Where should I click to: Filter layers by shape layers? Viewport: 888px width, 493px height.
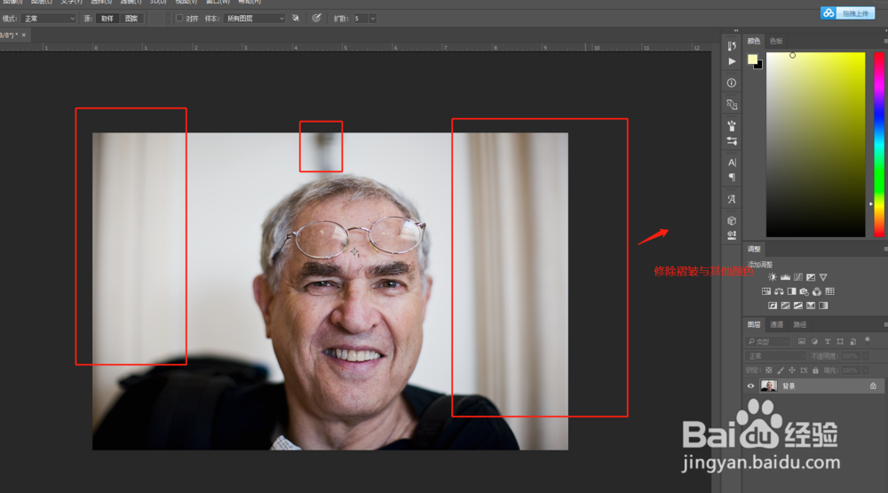(x=840, y=341)
